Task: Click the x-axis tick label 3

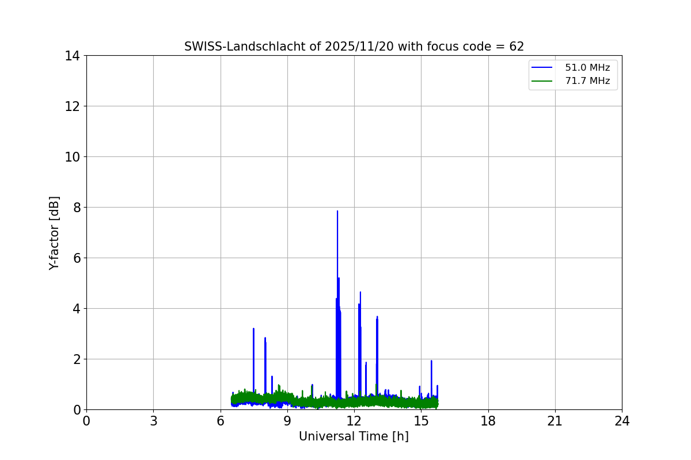Action: pyautogui.click(x=153, y=421)
